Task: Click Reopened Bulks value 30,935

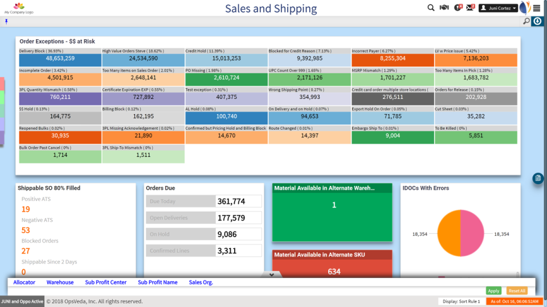Action: (x=60, y=136)
